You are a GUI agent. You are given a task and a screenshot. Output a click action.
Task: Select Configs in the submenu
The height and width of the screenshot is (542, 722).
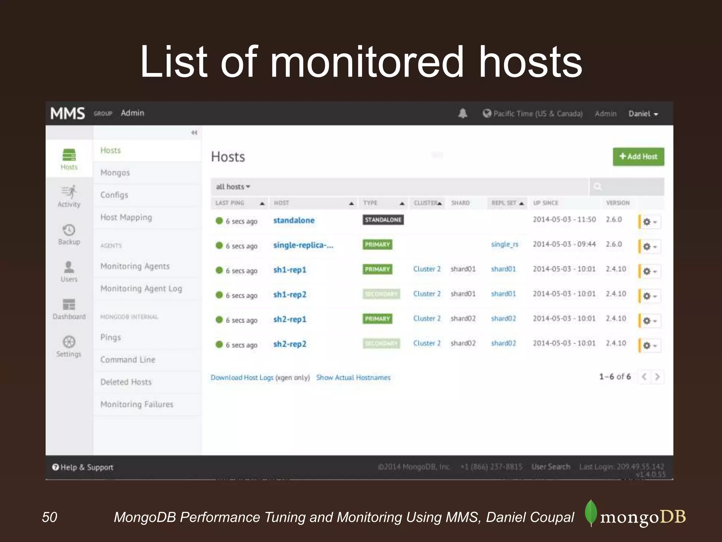[147, 195]
